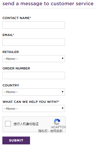Click the Submit button

click(x=16, y=140)
